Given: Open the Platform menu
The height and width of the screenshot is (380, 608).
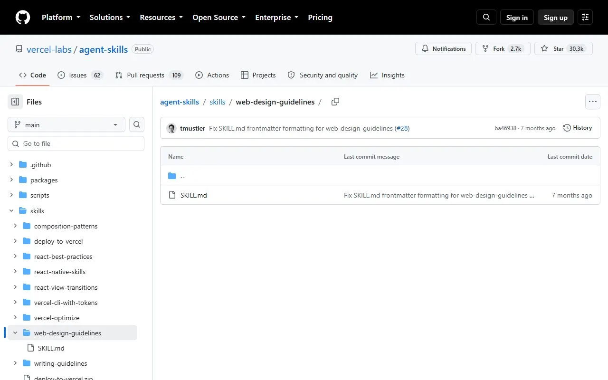Looking at the screenshot, I should pos(61,18).
